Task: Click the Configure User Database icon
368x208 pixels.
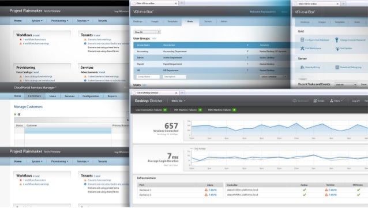Action: tap(302, 40)
